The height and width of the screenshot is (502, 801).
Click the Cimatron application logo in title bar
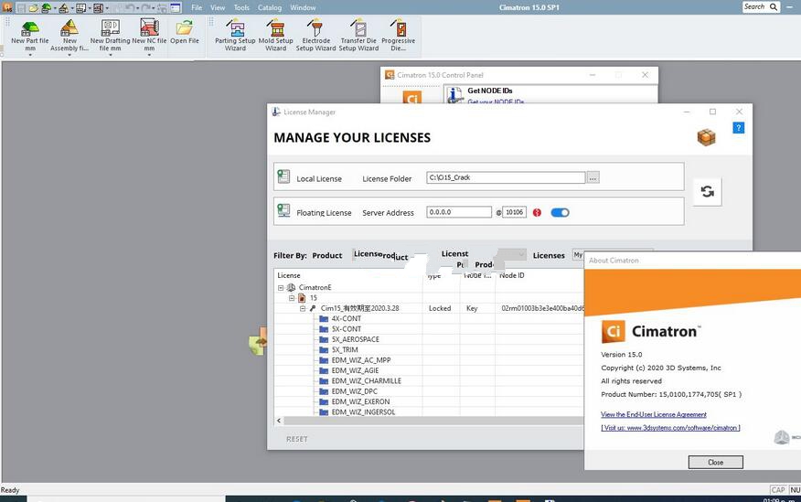pyautogui.click(x=7, y=7)
